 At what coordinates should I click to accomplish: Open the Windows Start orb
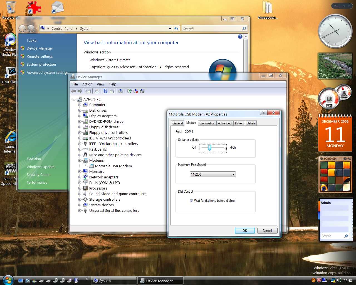(8, 280)
